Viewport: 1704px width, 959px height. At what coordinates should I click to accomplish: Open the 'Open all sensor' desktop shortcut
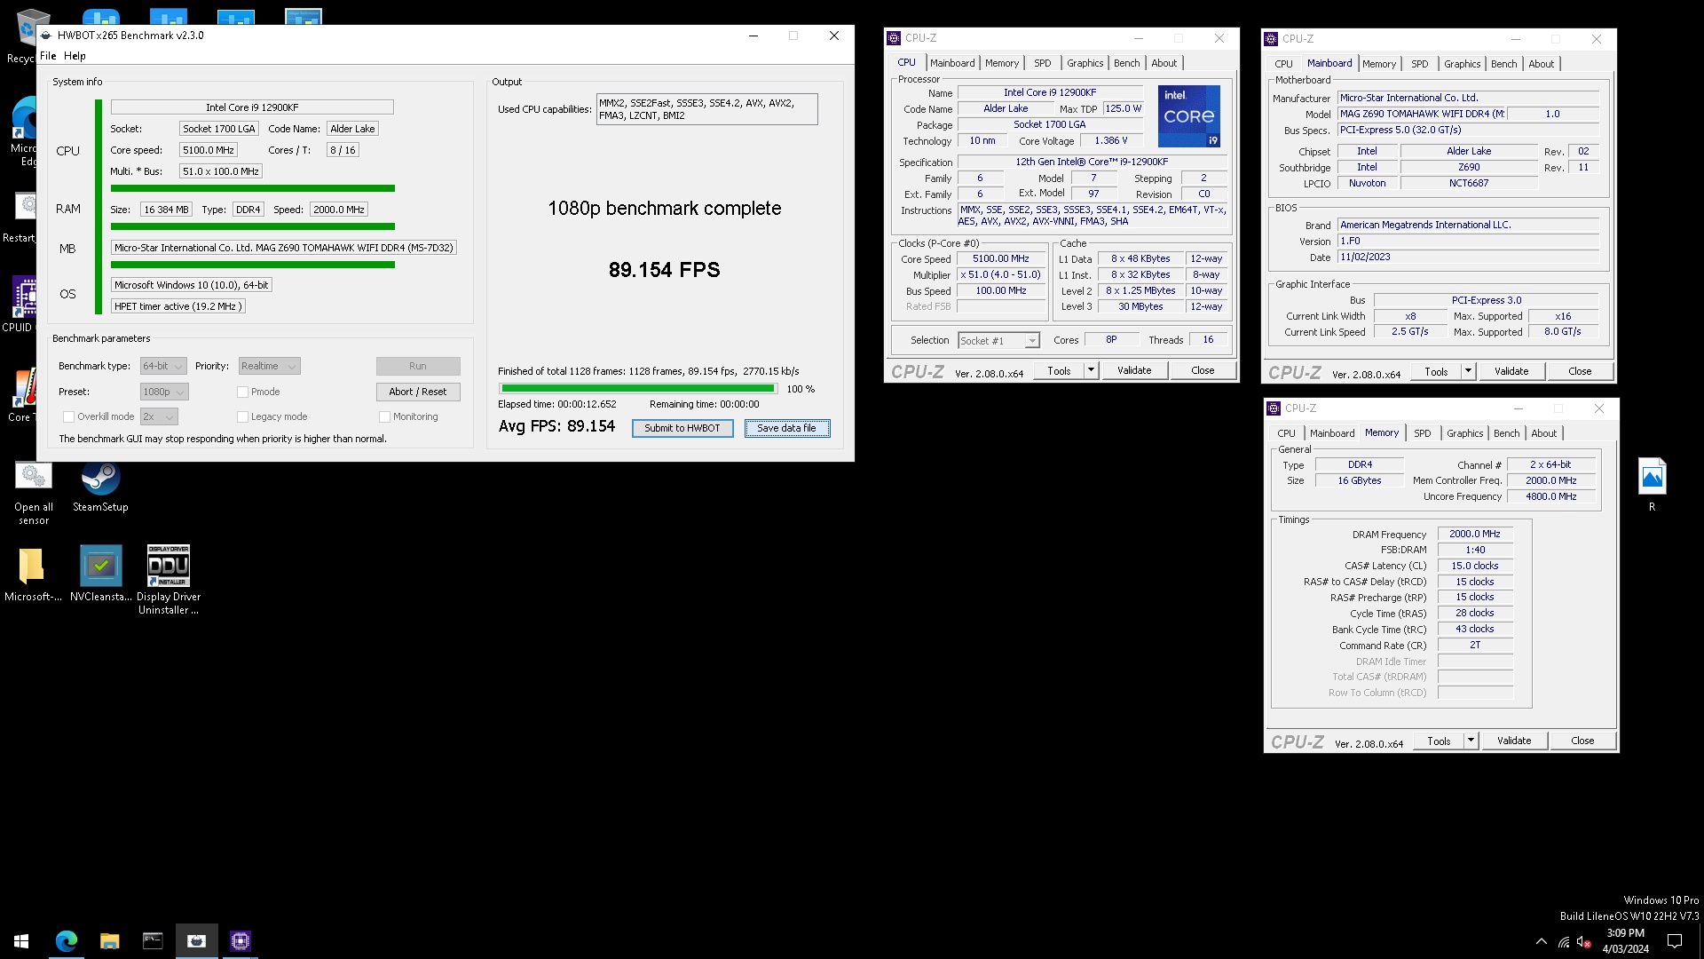[x=34, y=493]
